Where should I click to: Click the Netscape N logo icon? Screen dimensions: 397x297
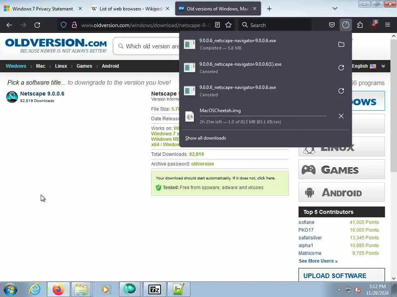[12, 97]
